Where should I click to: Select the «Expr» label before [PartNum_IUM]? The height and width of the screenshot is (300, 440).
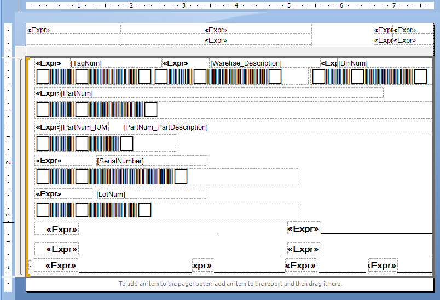pyautogui.click(x=47, y=127)
